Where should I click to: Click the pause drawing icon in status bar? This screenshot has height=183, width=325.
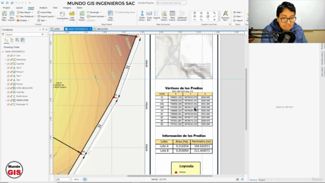click(238, 179)
